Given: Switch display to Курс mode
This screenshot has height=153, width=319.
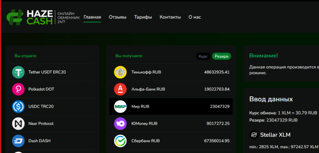Looking at the screenshot, I should pos(203,56).
